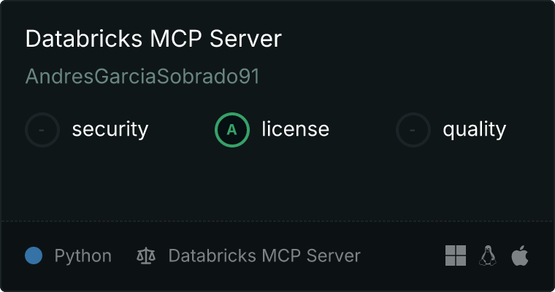The height and width of the screenshot is (292, 555).
Task: Click the quality score badge circle
Action: click(413, 130)
